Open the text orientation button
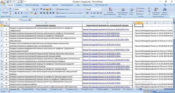This screenshot has height=93, width=175. [51, 9]
